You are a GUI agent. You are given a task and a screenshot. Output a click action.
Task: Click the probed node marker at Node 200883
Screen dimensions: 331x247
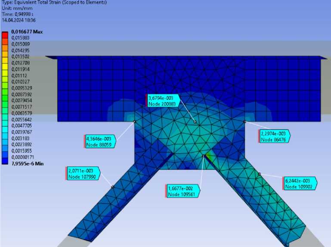195,122
